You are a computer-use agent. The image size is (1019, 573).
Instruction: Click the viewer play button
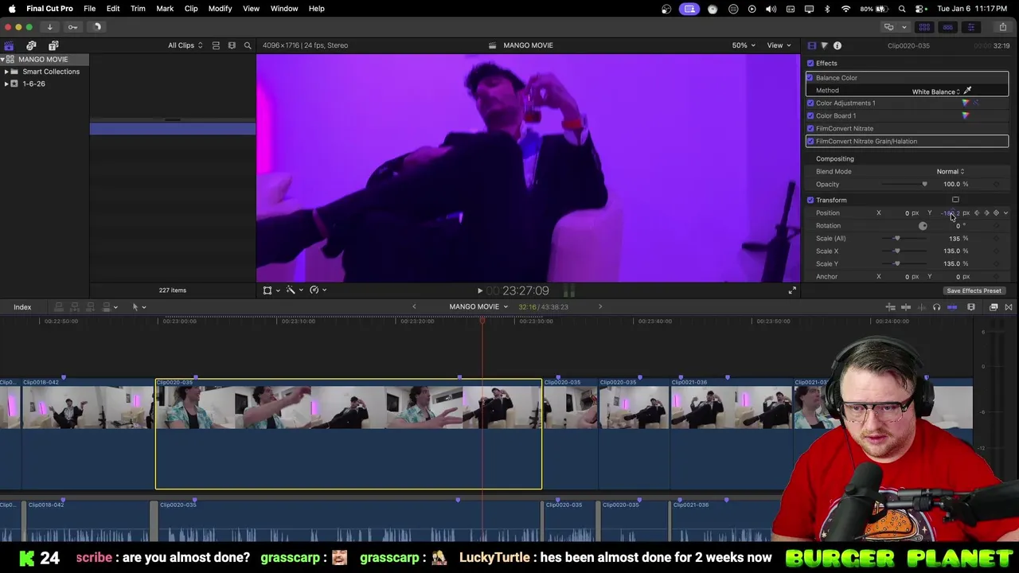click(479, 291)
